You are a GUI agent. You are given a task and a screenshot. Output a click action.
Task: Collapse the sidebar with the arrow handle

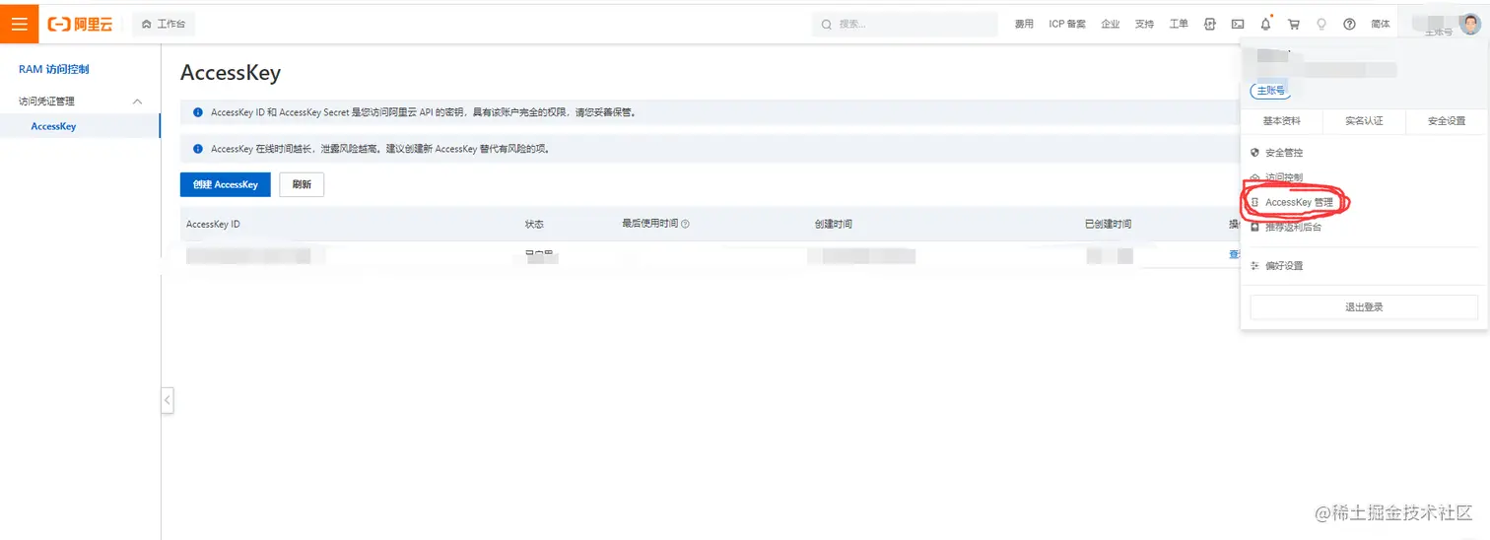tap(168, 400)
